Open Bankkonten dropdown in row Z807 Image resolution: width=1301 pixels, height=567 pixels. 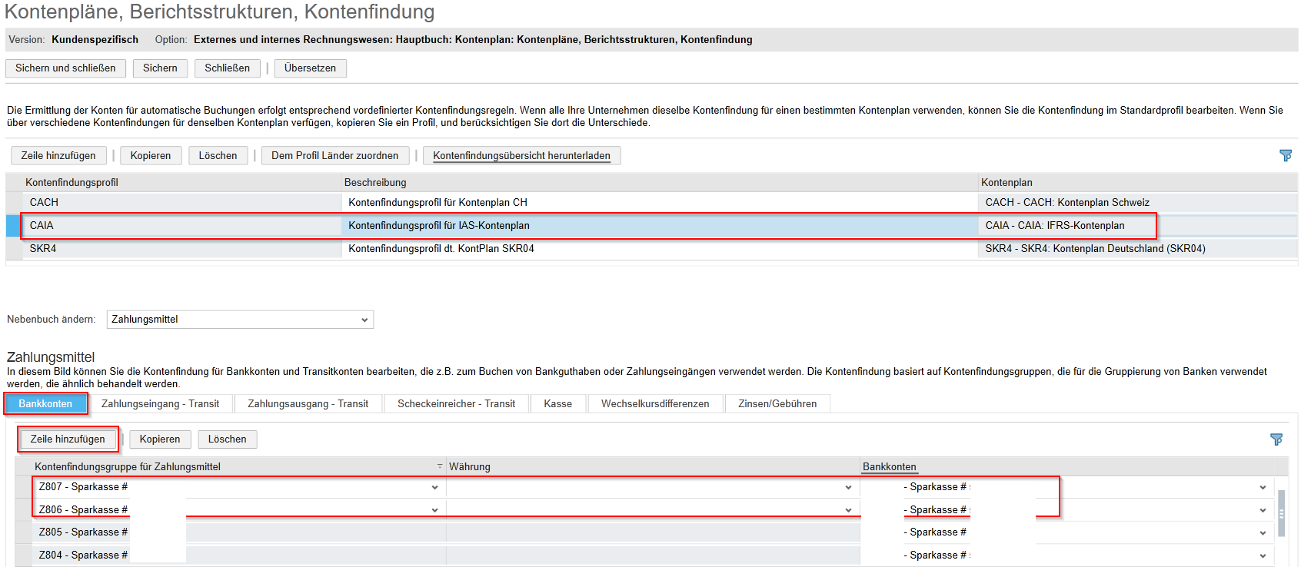coord(1263,487)
